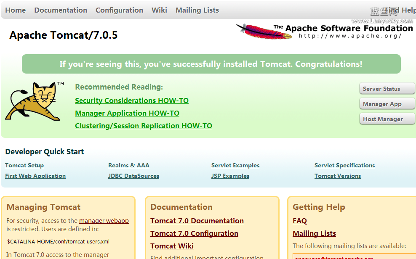Viewport: 416px width, 259px height.
Task: Open the Servlet Examples link
Action: [x=235, y=165]
